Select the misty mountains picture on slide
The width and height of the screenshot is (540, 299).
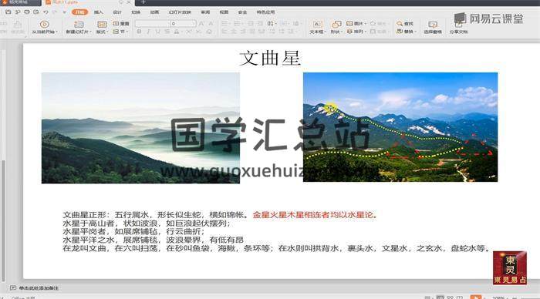coord(140,128)
